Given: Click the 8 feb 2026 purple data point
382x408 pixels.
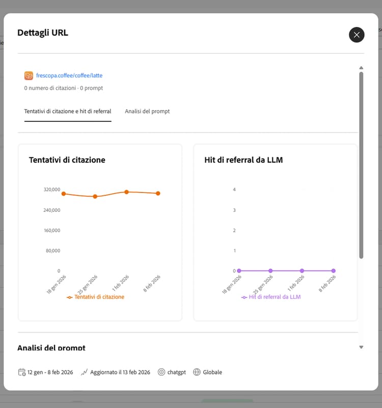Looking at the screenshot, I should (x=334, y=271).
